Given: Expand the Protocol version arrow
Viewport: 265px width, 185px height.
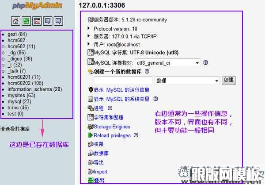Looking at the screenshot, I should click(89, 28).
